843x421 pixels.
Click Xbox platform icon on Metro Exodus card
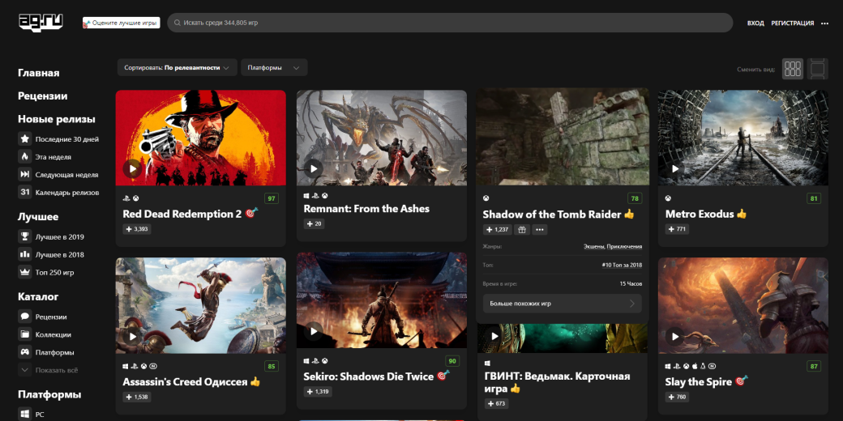click(668, 198)
